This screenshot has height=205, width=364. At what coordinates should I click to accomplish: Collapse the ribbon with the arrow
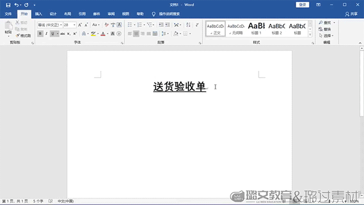pyautogui.click(x=360, y=43)
